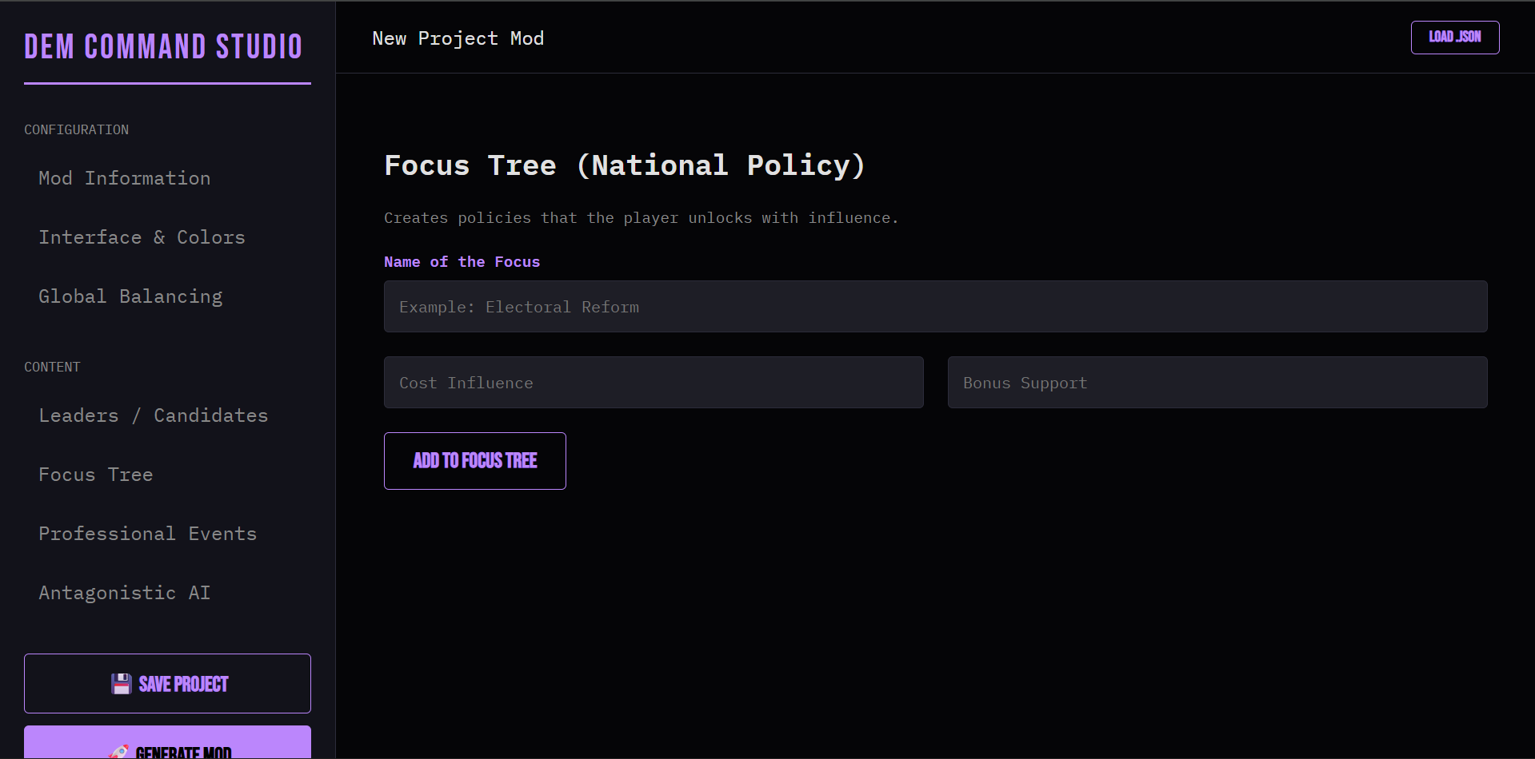Click the DEM Command Studio logo title
The width and height of the screenshot is (1535, 759).
coord(163,47)
